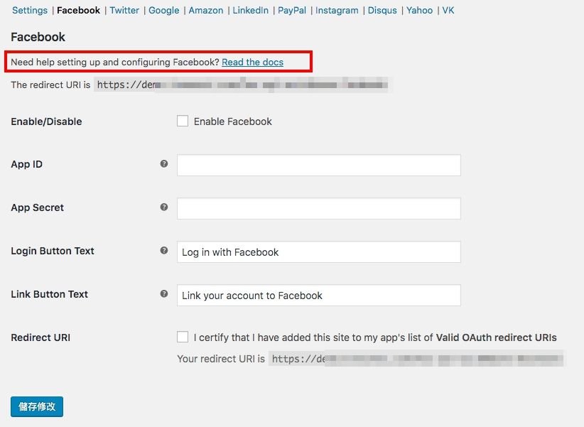Viewport: 584px width, 427px height.
Task: Open the Instagram tab
Action: click(x=337, y=11)
